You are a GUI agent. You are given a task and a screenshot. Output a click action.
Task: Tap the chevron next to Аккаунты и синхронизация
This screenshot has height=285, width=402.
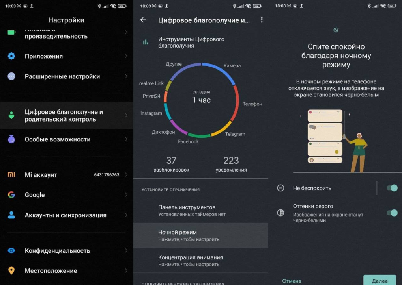click(x=126, y=215)
